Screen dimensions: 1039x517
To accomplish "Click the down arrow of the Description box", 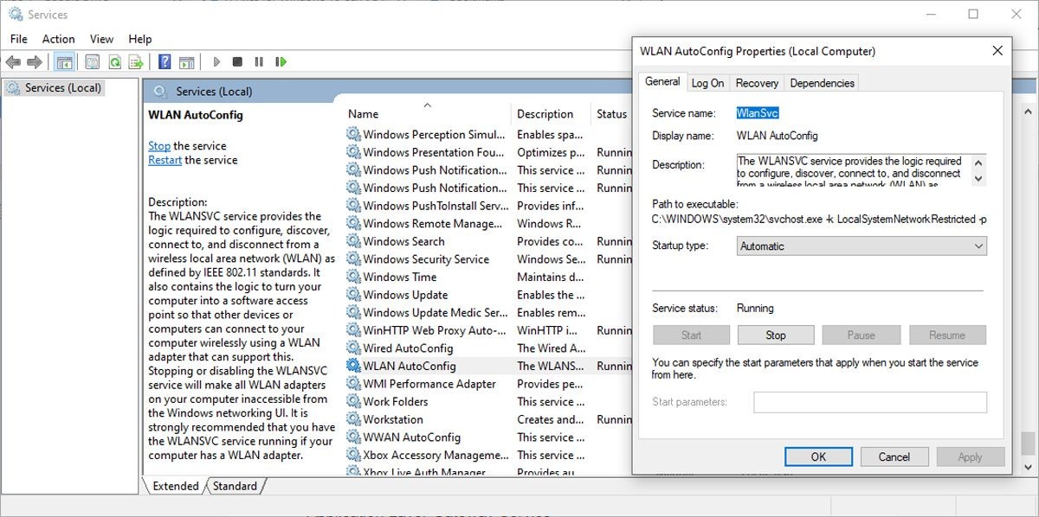I will pos(978,178).
